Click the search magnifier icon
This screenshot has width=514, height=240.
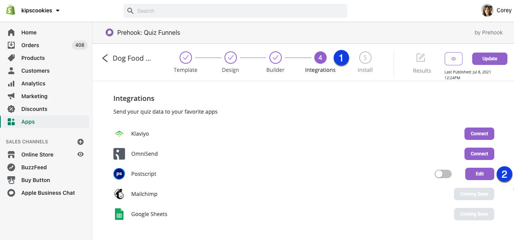point(130,11)
